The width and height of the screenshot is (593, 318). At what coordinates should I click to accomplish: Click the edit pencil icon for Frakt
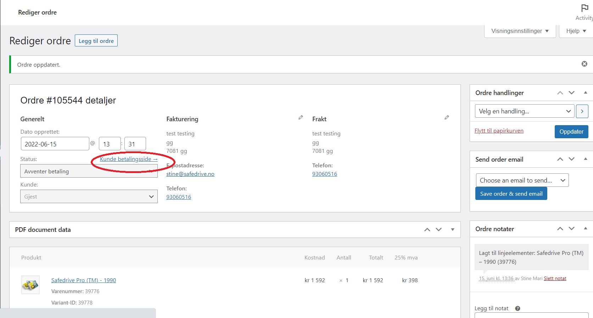[x=447, y=117]
